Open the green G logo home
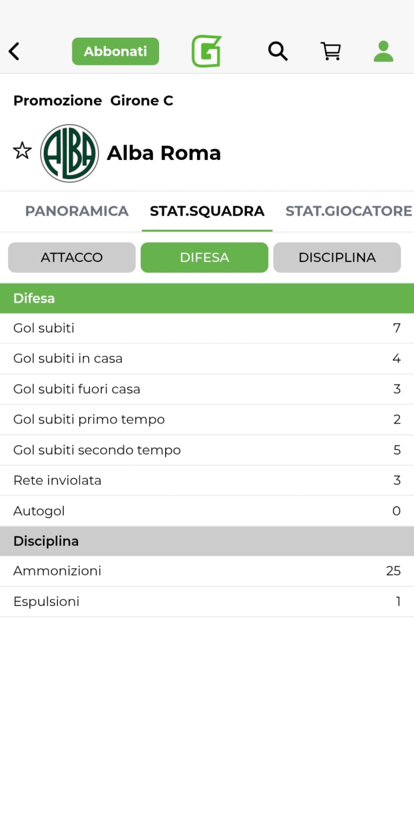Screen dimensions: 414x817 (206, 51)
